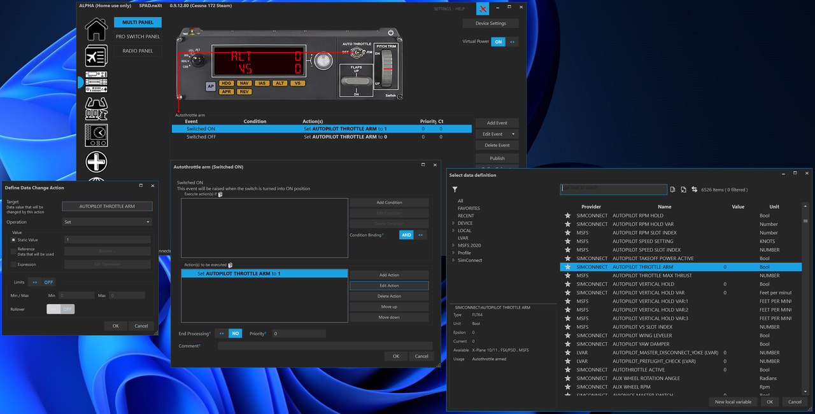Viewport: 815px width, 414px height.
Task: Select the Static Value radio option
Action: pyautogui.click(x=13, y=240)
